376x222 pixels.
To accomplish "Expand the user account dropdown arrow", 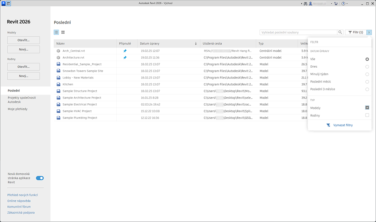I will click(x=331, y=4).
